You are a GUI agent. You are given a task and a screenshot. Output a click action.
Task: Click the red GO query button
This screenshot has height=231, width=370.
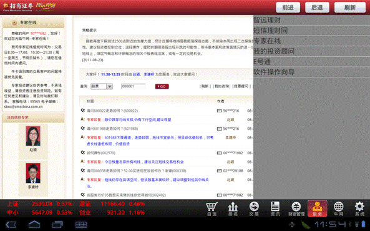coord(162,86)
